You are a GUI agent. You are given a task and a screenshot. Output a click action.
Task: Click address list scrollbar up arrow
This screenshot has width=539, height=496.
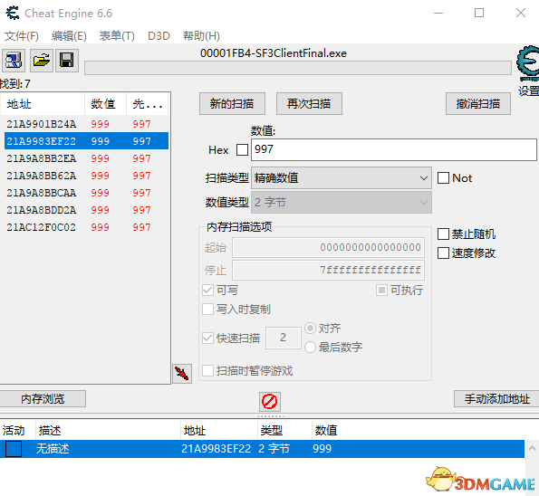coord(532,448)
